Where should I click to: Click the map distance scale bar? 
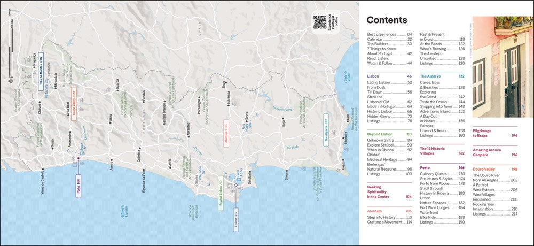tap(10, 27)
